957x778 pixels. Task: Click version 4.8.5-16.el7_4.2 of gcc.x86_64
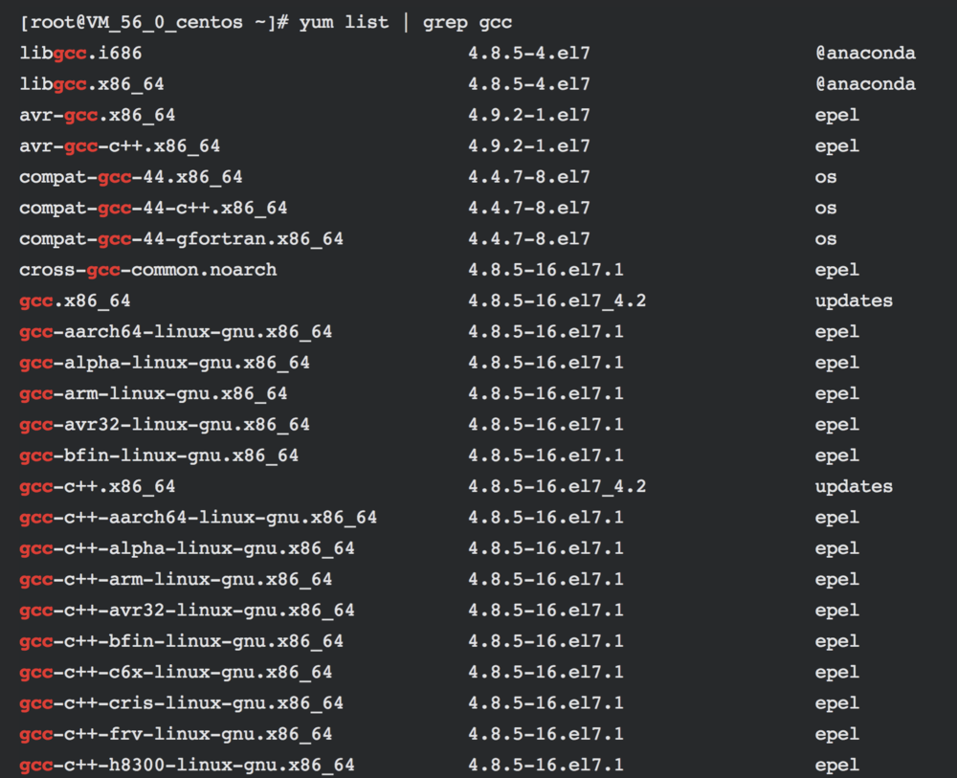tap(557, 300)
